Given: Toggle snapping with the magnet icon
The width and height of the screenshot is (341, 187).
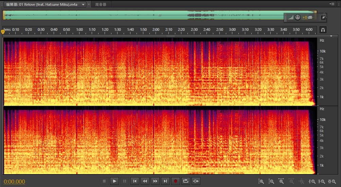Looking at the screenshot, I should 323,30.
